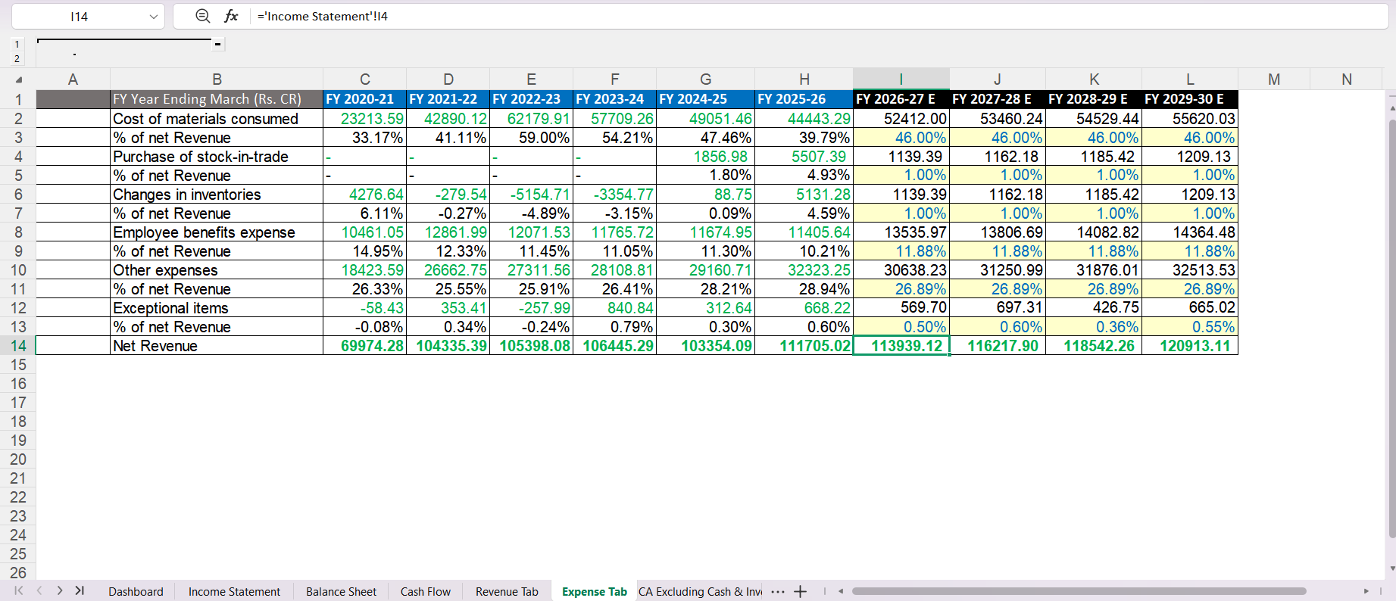Click cell value 32323.25
This screenshot has width=1396, height=601.
804,270
